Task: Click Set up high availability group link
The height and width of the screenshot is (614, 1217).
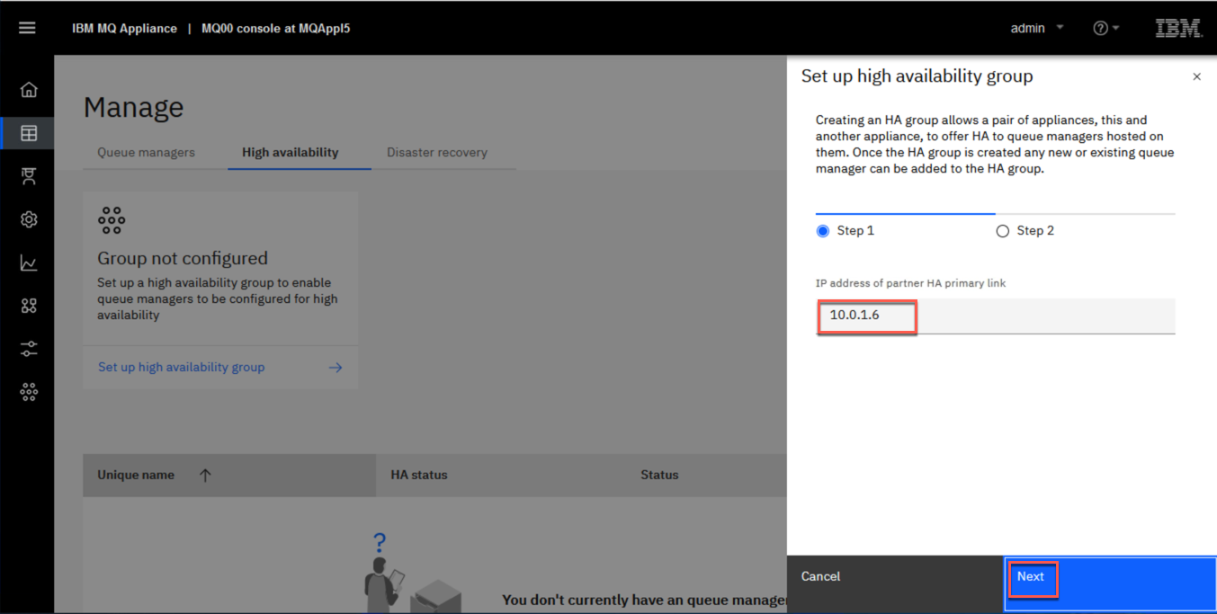Action: (182, 367)
